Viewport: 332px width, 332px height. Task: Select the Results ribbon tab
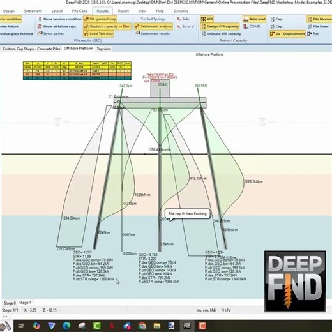(x=102, y=11)
